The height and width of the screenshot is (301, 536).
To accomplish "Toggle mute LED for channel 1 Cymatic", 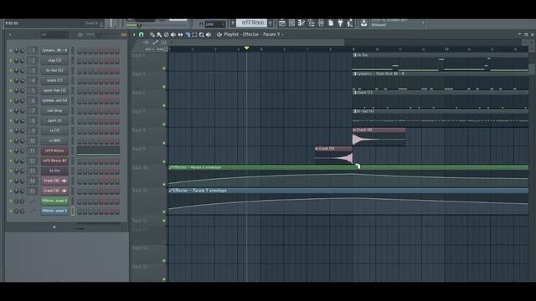I will click(11, 51).
